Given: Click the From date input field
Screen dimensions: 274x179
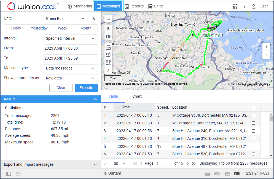Looking at the screenshot, I should [71, 48].
